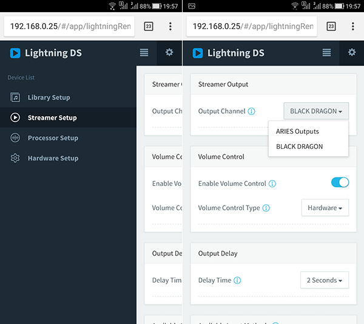Image resolution: width=364 pixels, height=324 pixels.
Task: Open browser tabs counter in left screen
Action: 149,26
